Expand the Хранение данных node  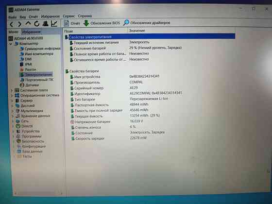point(13,116)
